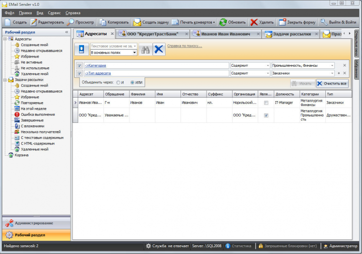
Task: Select Ошибка выполнения tree item
Action: point(38,115)
